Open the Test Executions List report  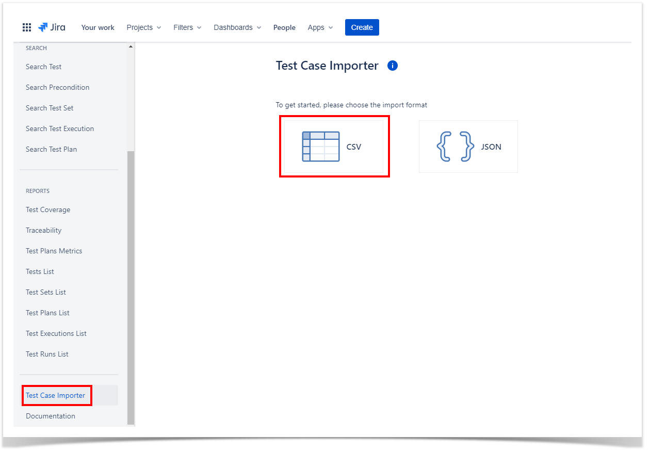(56, 333)
